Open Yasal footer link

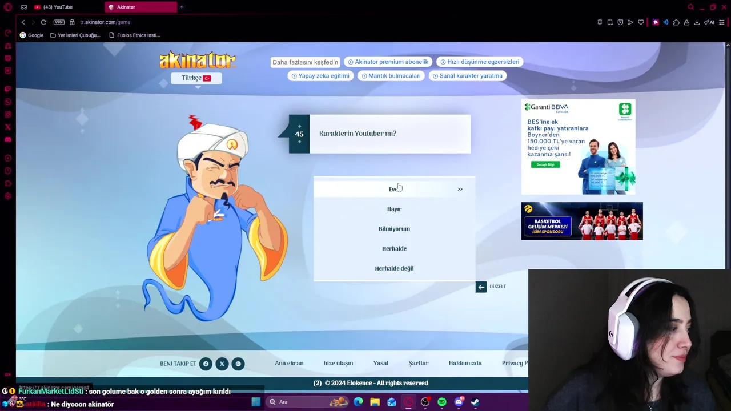tap(381, 363)
